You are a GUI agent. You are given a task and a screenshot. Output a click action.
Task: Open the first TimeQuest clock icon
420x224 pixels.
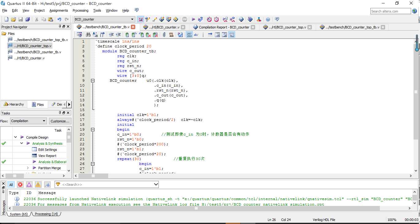209,19
